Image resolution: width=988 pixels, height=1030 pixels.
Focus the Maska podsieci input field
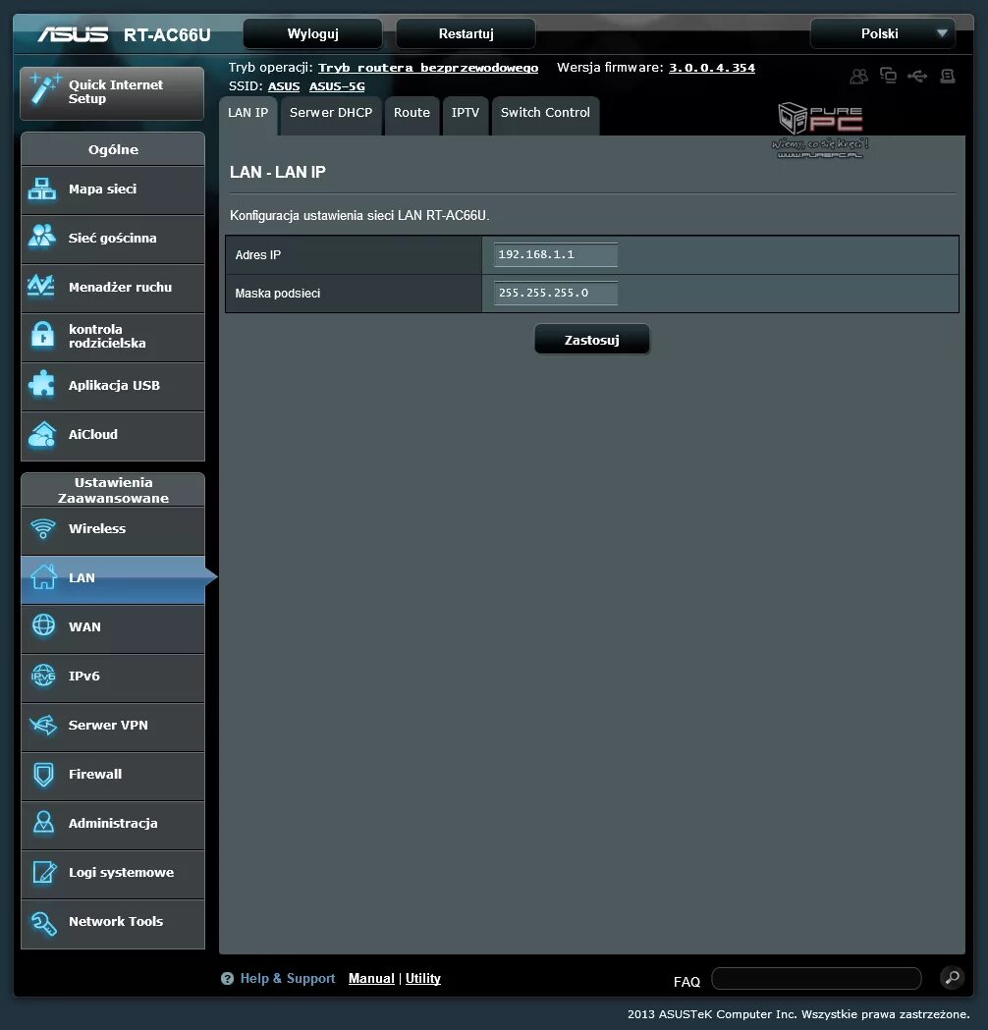pyautogui.click(x=556, y=293)
